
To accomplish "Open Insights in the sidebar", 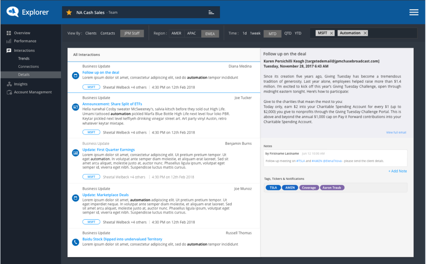I will 21,84.
